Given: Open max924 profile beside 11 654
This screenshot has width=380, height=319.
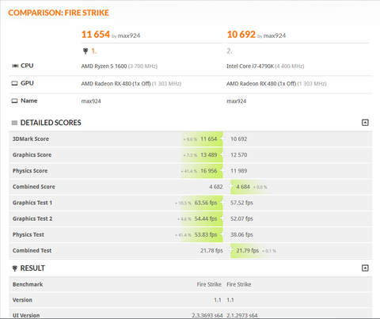Looking at the screenshot, I should pyautogui.click(x=129, y=36).
